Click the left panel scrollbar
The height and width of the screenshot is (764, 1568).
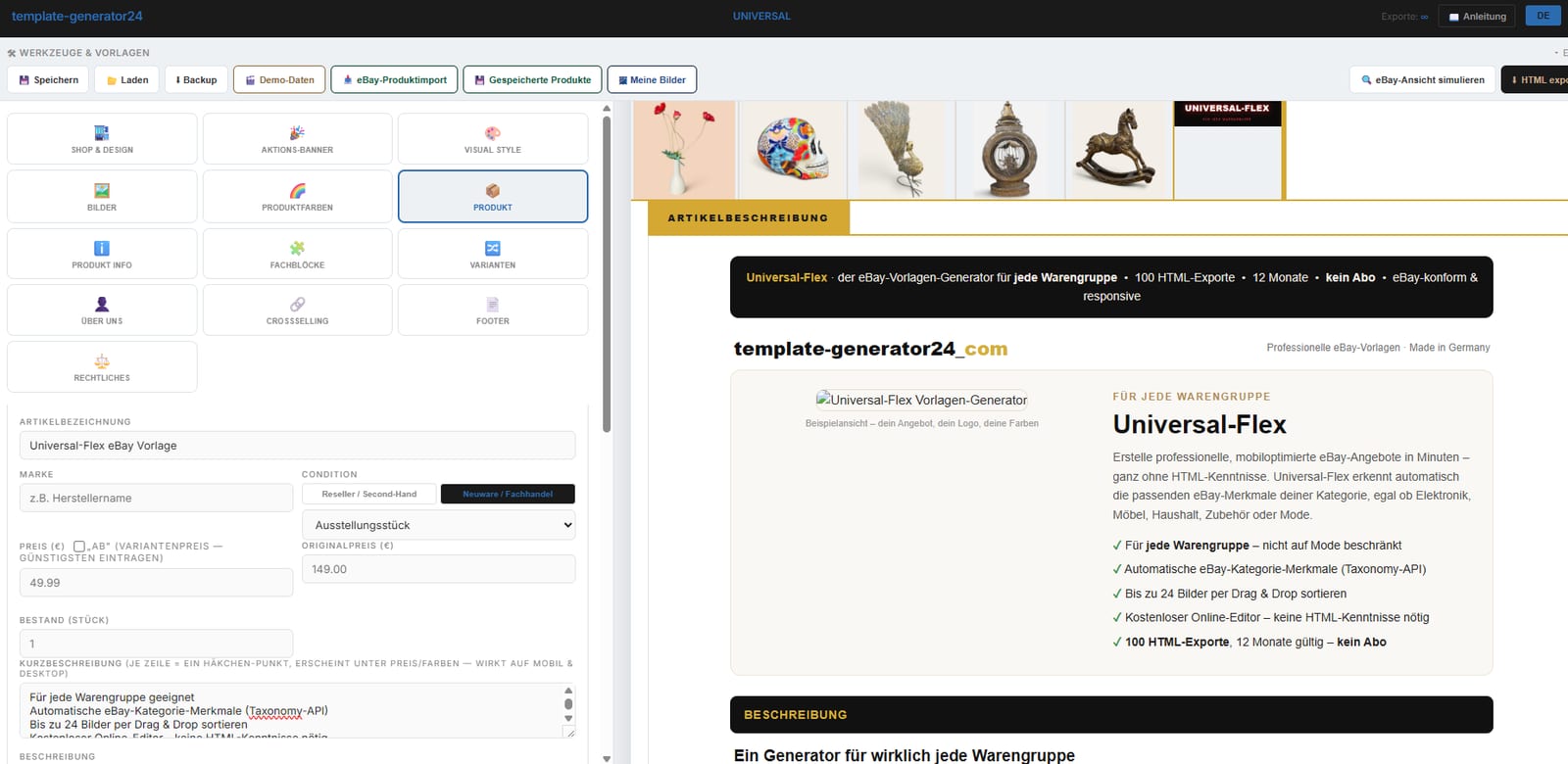pyautogui.click(x=607, y=274)
